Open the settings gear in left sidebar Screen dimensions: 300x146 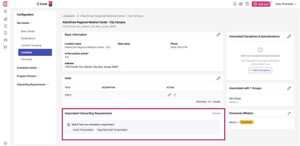[5, 143]
